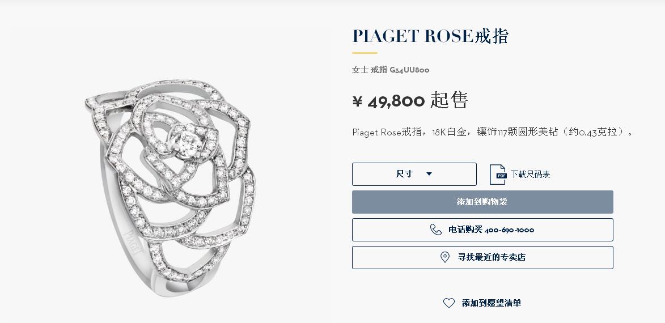This screenshot has width=665, height=323.
Task: Click the wishlist heart icon
Action: (448, 303)
